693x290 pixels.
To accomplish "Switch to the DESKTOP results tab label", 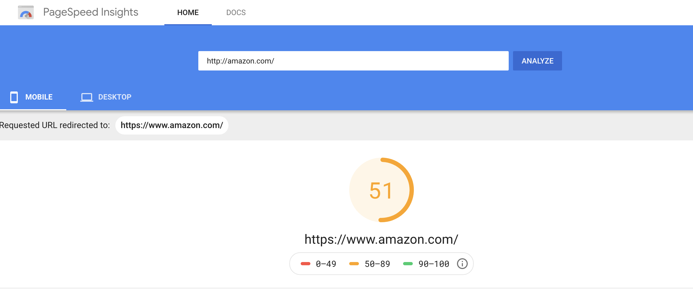I will point(115,97).
